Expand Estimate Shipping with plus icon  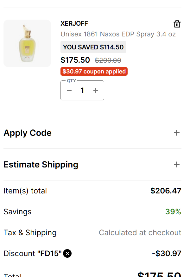click(177, 165)
